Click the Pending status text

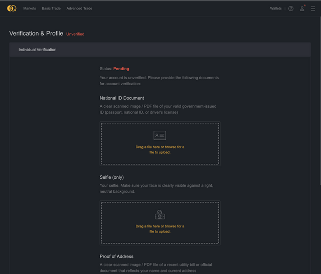121,69
